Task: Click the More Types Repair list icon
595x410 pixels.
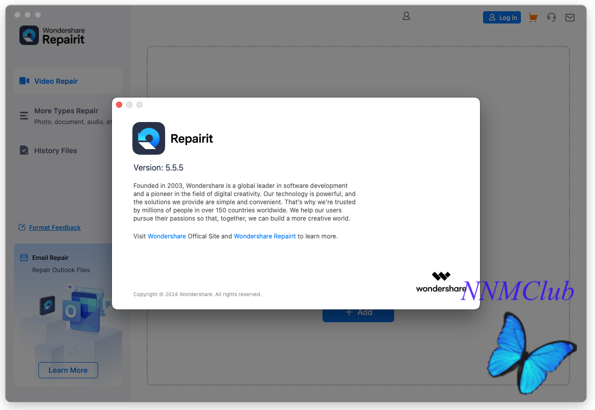Action: [x=24, y=115]
